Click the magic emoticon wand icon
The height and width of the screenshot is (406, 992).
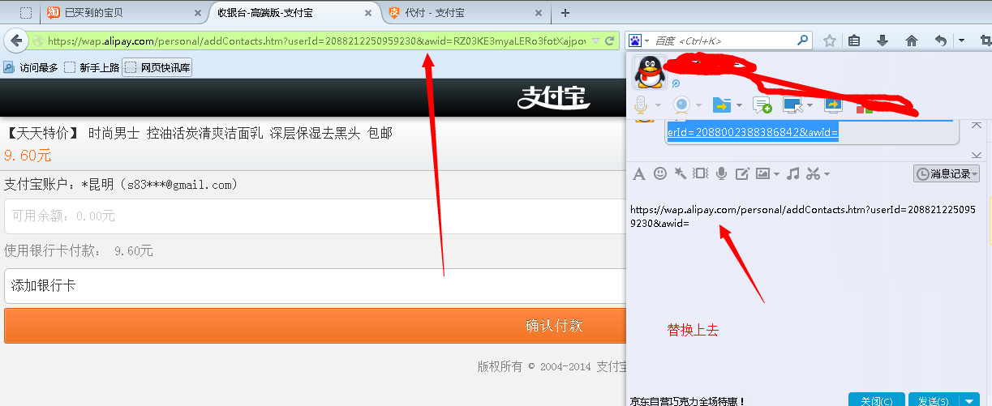pos(680,173)
